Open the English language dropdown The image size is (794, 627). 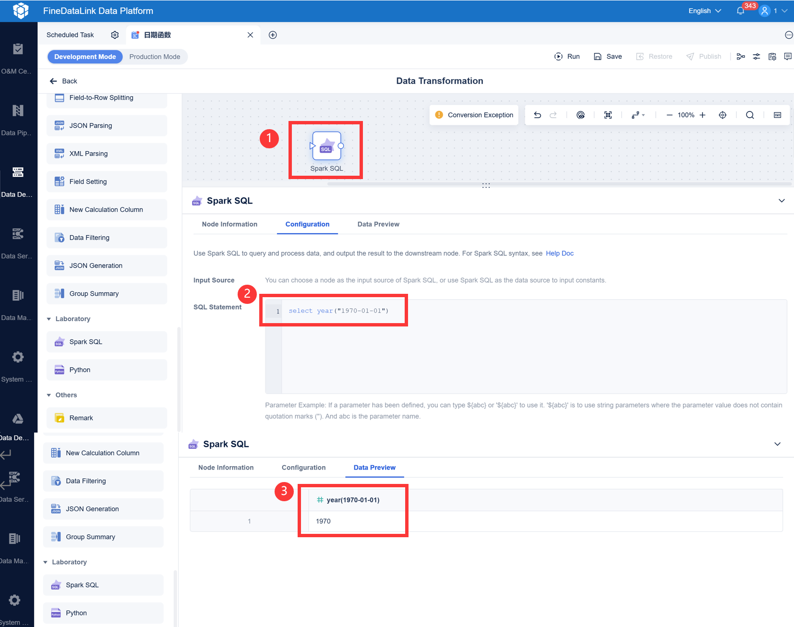[704, 11]
